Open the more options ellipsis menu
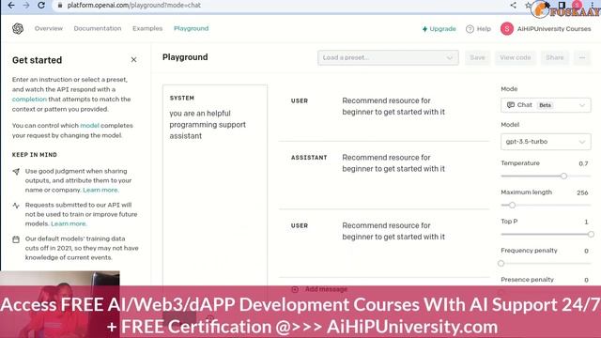 [582, 57]
